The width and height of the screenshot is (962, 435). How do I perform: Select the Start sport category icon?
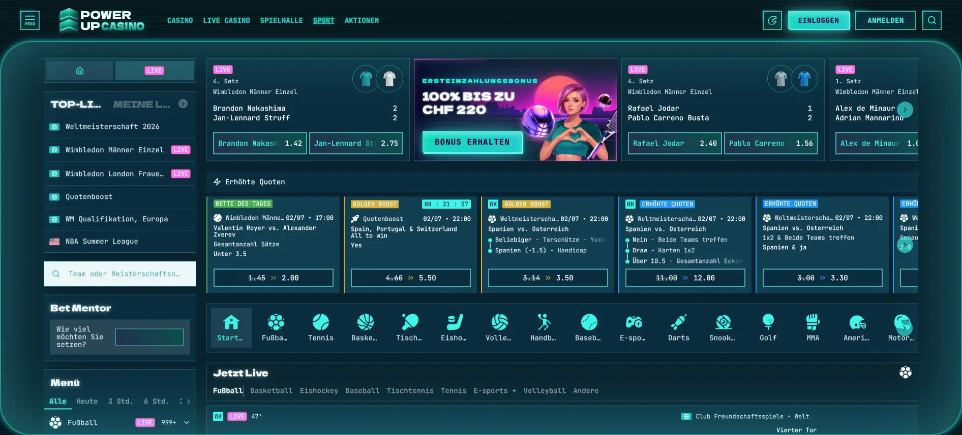tap(231, 327)
